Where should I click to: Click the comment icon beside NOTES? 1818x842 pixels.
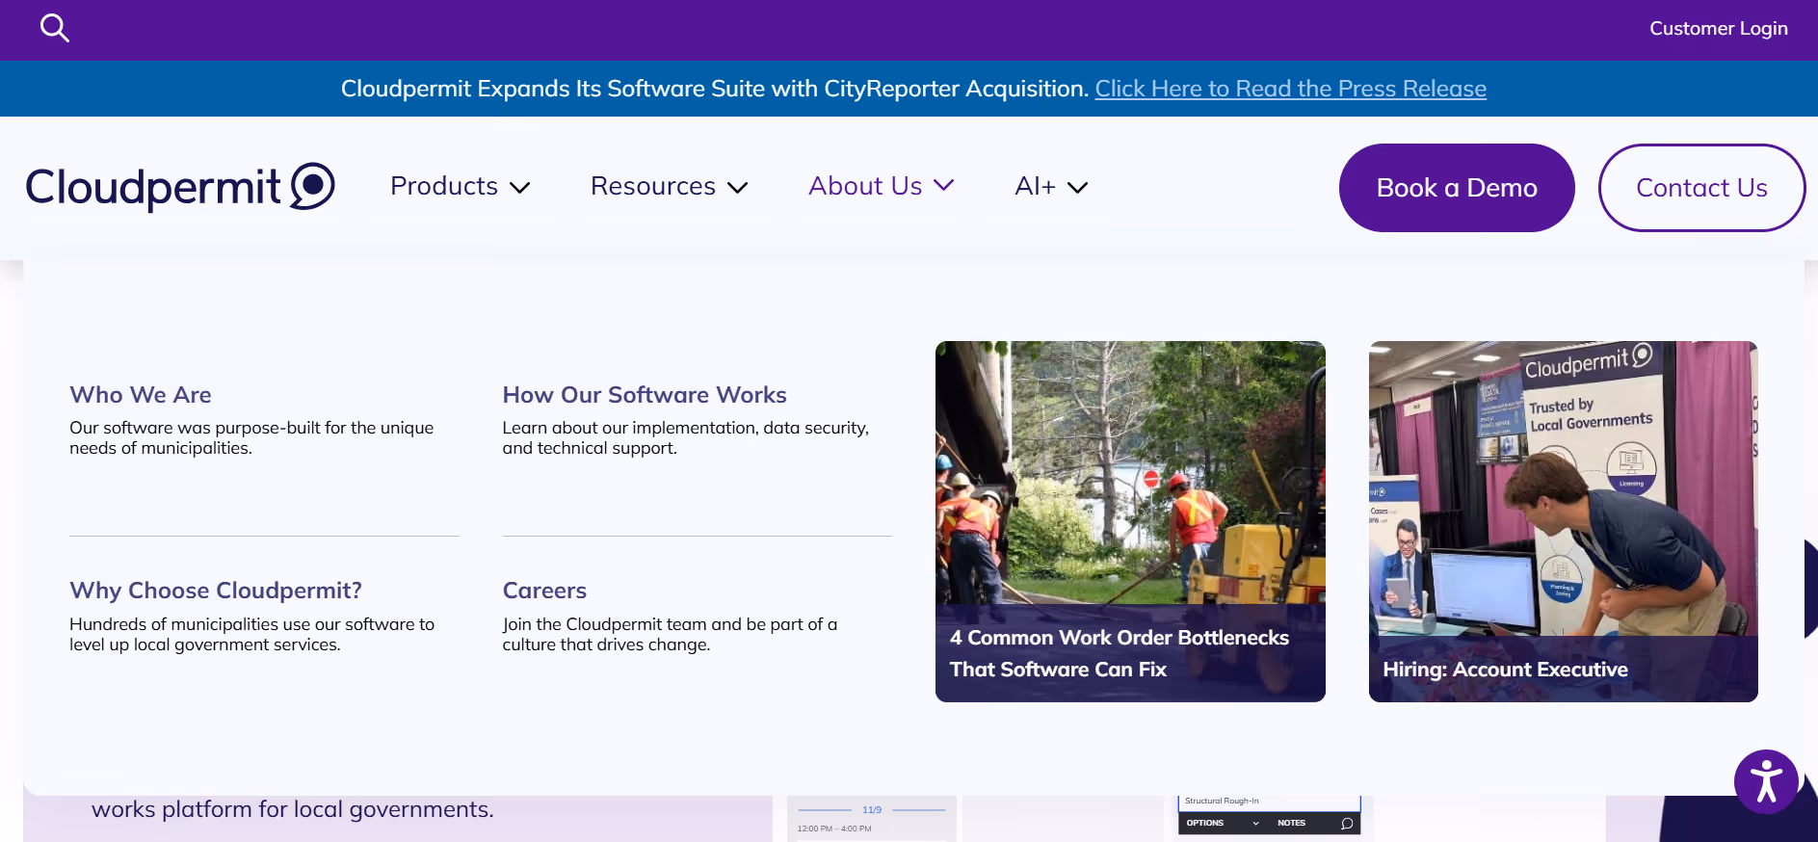1347,824
